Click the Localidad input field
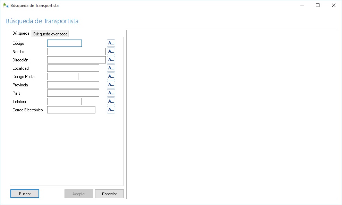The width and height of the screenshot is (342, 205). pos(73,68)
